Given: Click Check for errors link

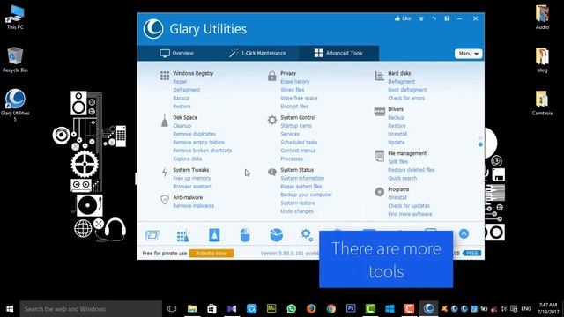Looking at the screenshot, I should click(406, 98).
